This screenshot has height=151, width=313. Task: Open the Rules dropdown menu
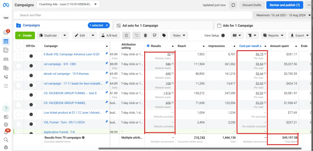tap(179, 36)
